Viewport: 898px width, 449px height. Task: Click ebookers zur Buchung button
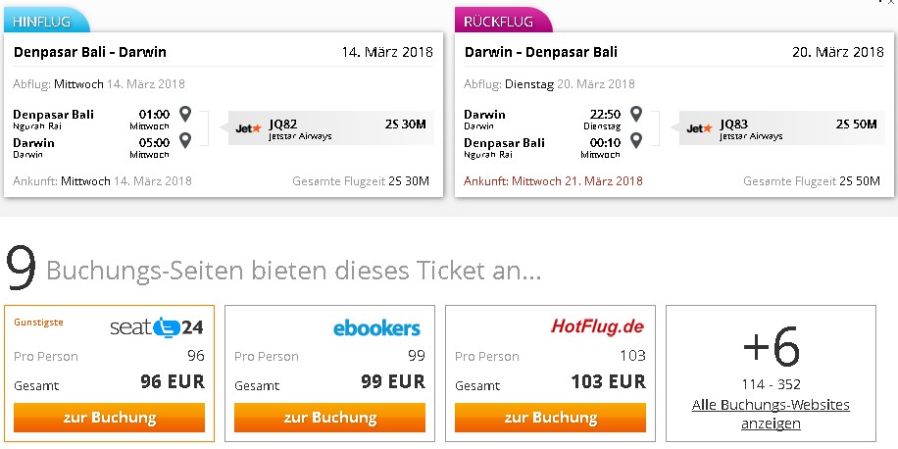coord(329,418)
